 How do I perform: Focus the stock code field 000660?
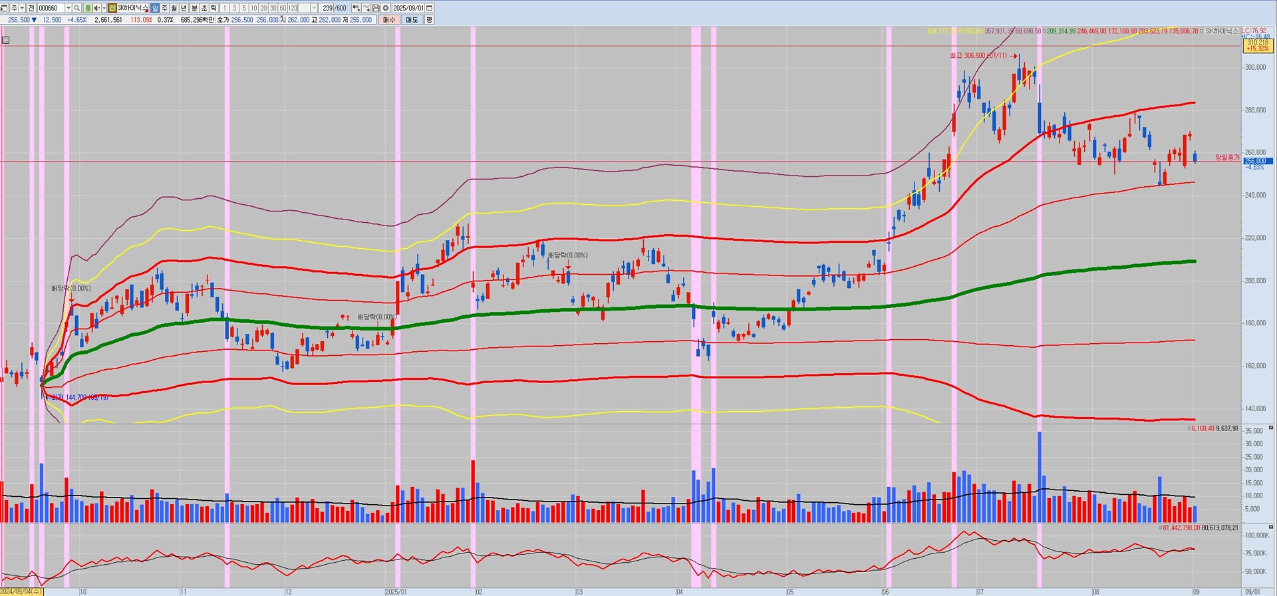51,8
